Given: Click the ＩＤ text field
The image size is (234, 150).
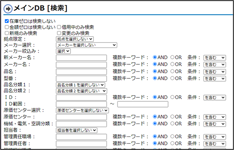Looking at the screenshot, I should click(82, 97).
